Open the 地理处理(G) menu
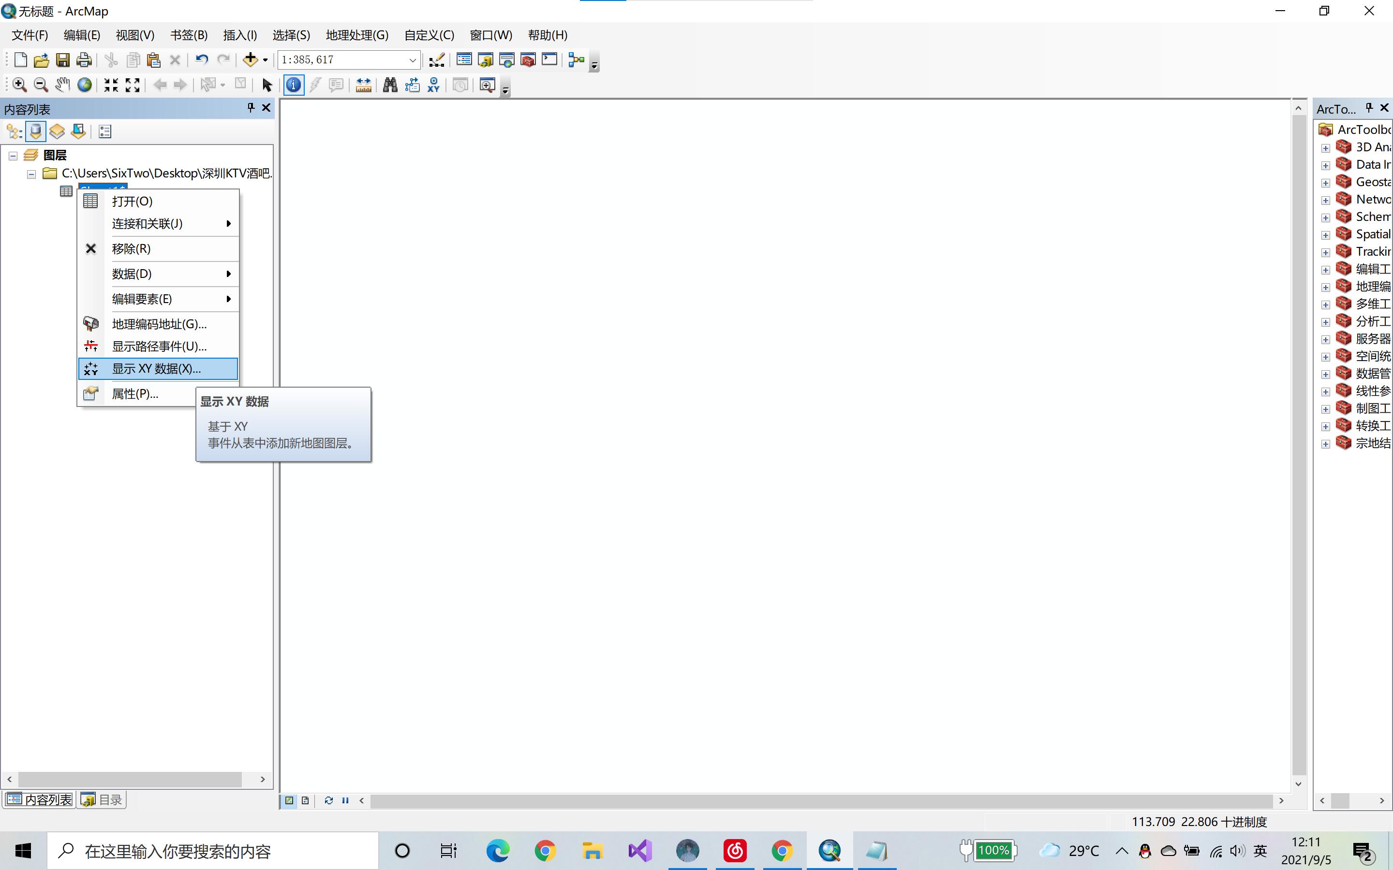The image size is (1393, 870). [x=357, y=35]
